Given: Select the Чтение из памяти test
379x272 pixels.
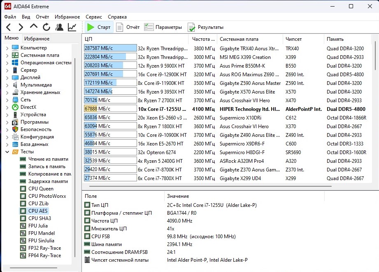Looking at the screenshot, I should 48,159.
